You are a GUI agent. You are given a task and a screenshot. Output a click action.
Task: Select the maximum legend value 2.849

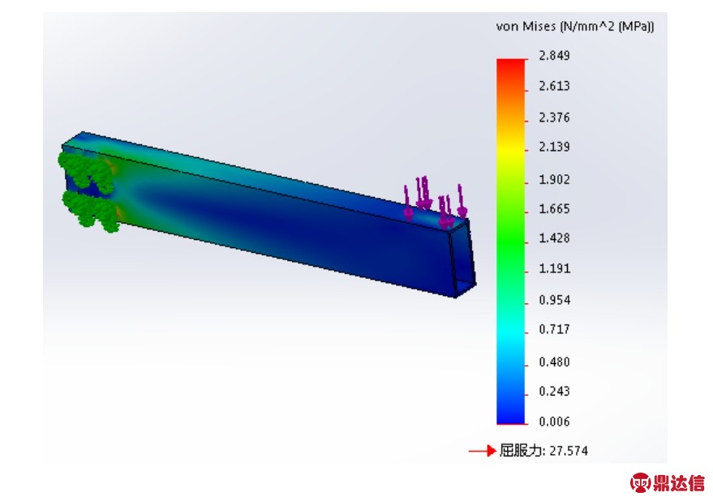(x=554, y=55)
